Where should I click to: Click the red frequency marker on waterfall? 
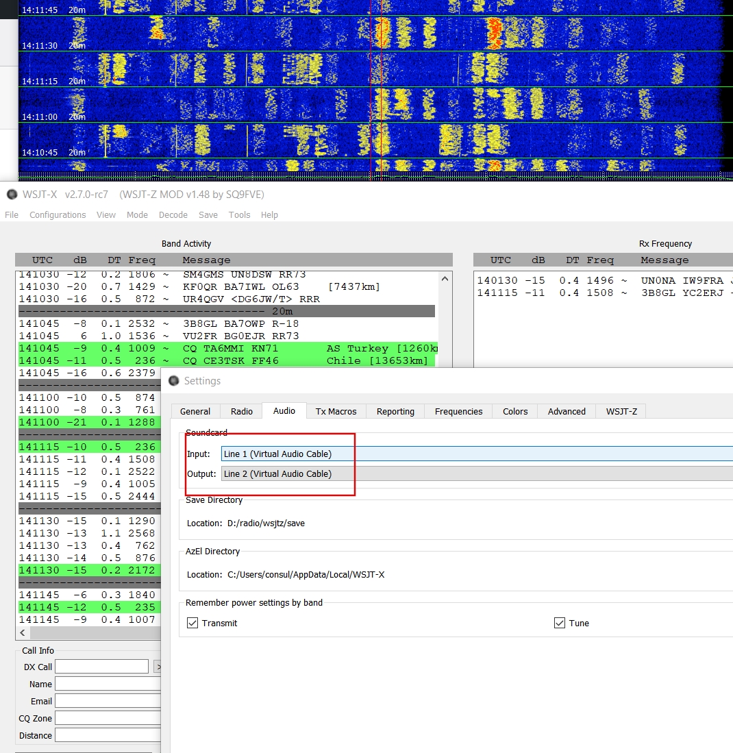click(371, 89)
